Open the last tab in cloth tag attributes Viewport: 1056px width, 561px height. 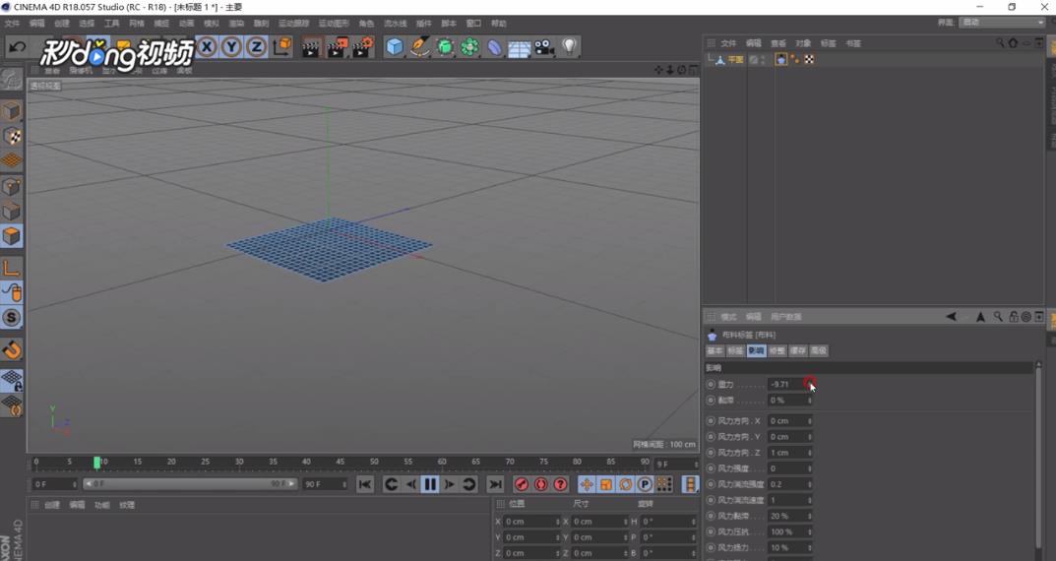(818, 351)
